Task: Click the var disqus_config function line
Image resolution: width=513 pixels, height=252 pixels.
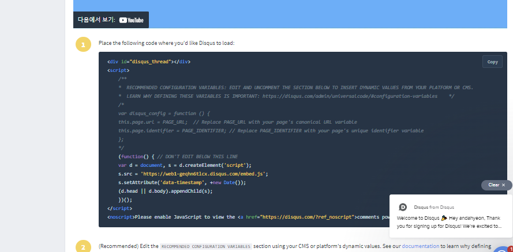Action: point(163,113)
